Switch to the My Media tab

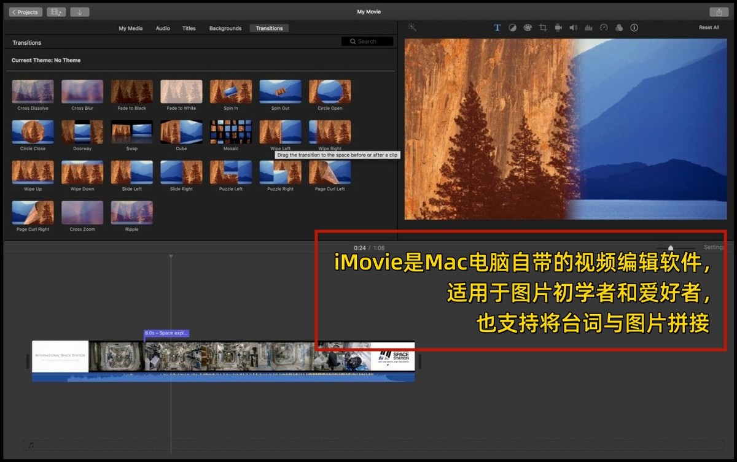tap(130, 28)
